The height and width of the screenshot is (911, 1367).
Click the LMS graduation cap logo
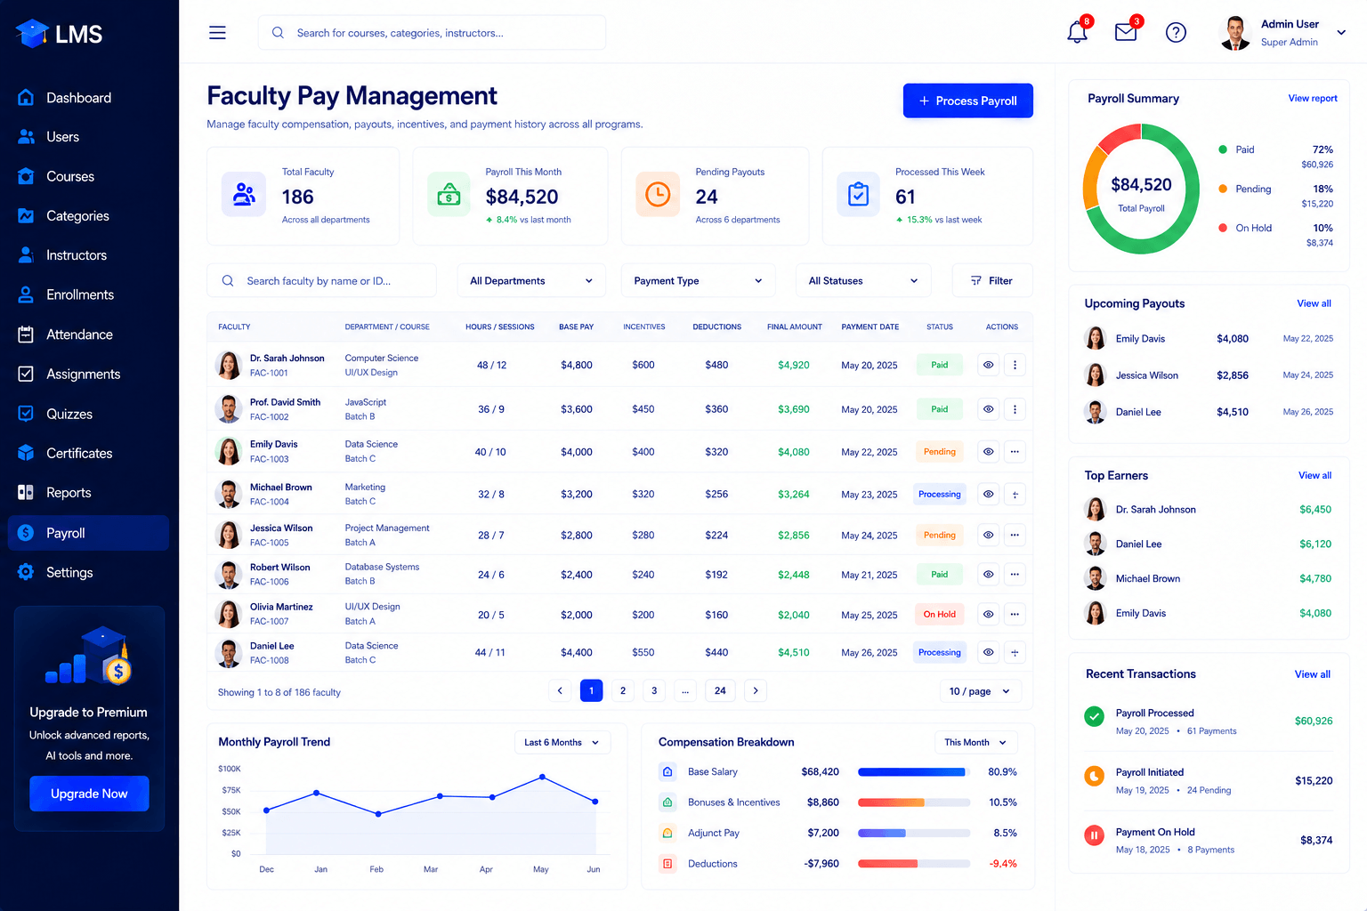[33, 34]
